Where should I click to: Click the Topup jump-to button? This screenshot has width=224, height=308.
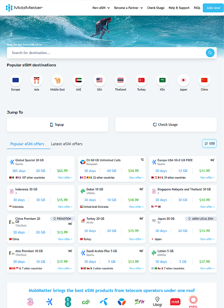click(57, 125)
